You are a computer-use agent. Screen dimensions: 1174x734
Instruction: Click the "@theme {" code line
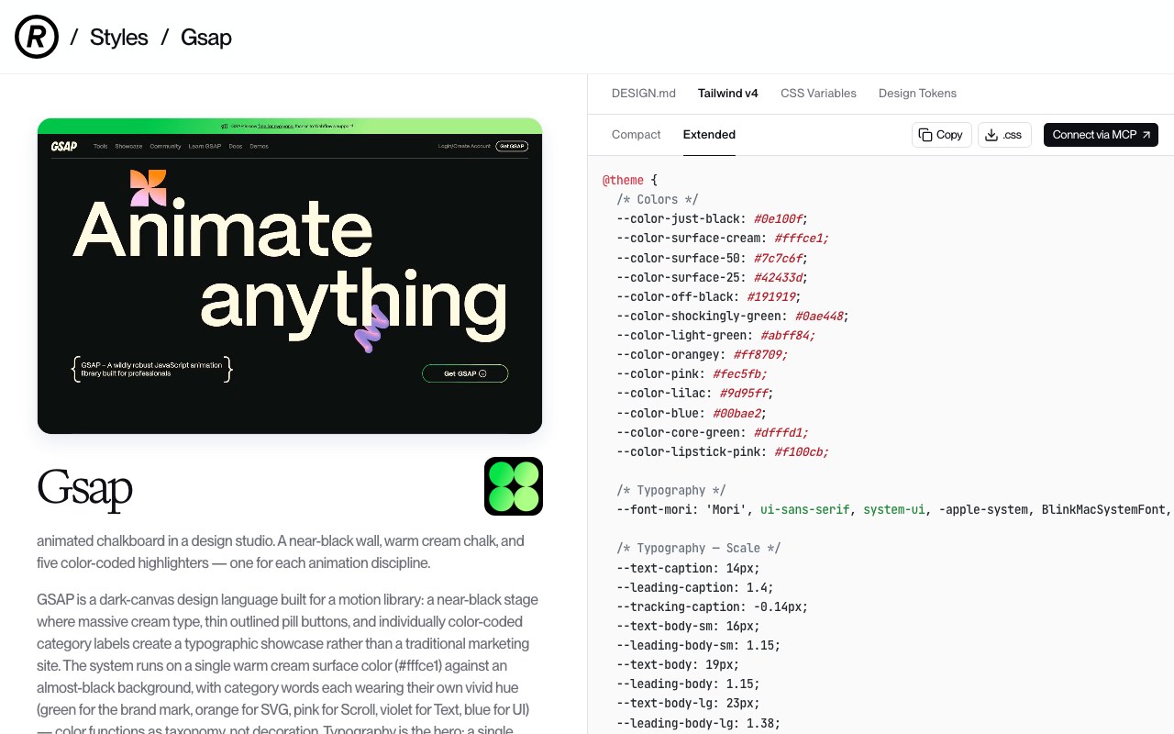point(630,180)
